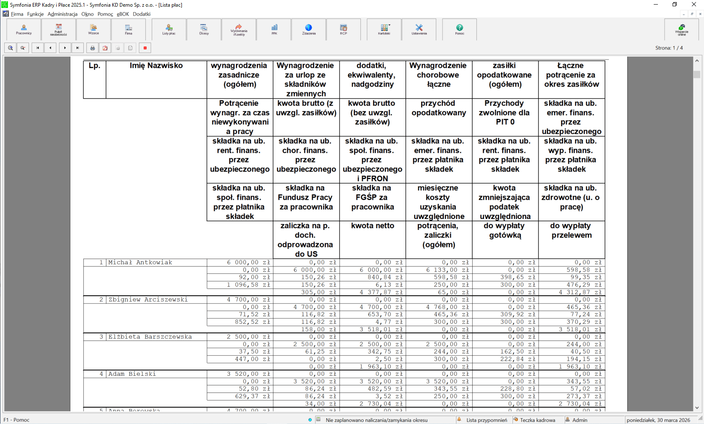Open Wyrównania i Korekty
Screen dimensions: 704x424
(239, 29)
